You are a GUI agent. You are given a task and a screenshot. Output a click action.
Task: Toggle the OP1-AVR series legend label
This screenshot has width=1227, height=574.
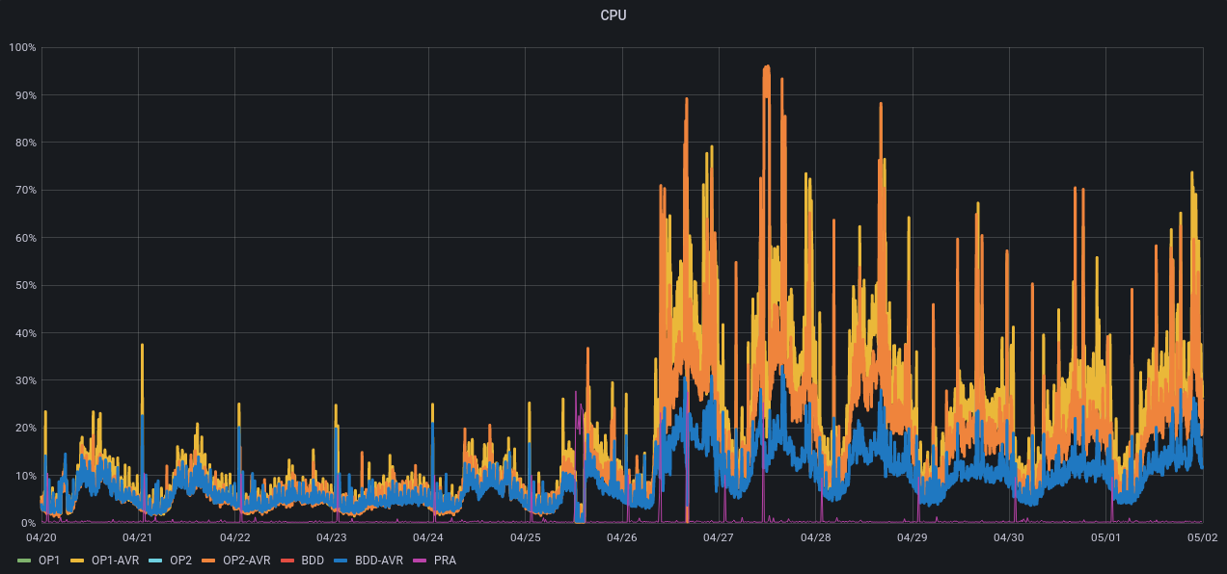tap(115, 560)
